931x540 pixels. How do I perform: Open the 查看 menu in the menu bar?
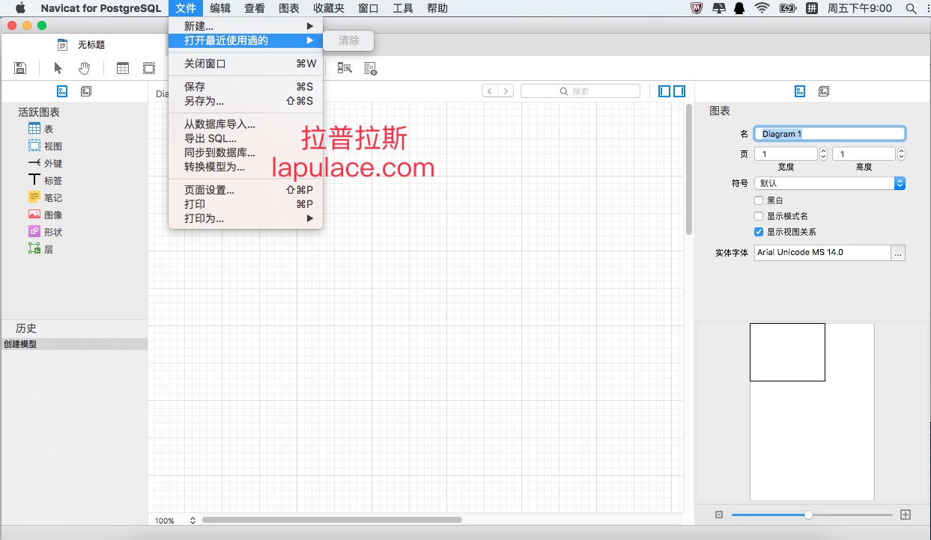(x=255, y=8)
